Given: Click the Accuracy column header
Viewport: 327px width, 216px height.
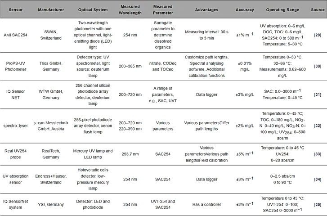Looking at the screenshot, I should click(x=245, y=9).
